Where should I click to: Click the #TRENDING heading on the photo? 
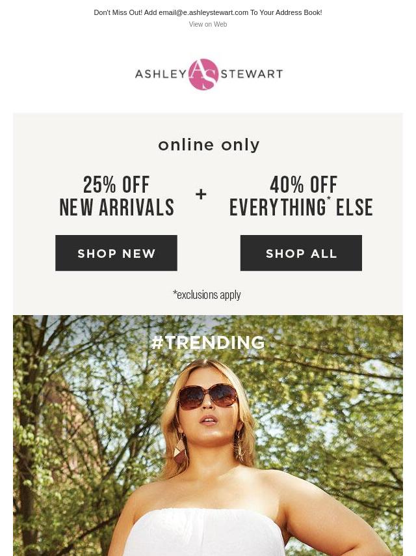click(x=208, y=342)
